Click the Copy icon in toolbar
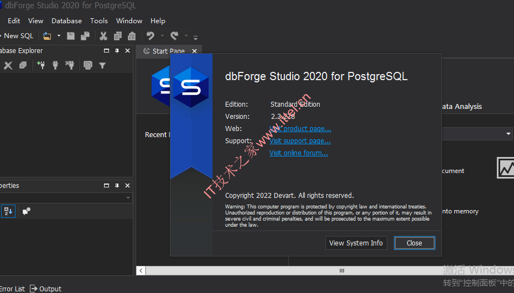The width and height of the screenshot is (514, 293). pos(118,36)
